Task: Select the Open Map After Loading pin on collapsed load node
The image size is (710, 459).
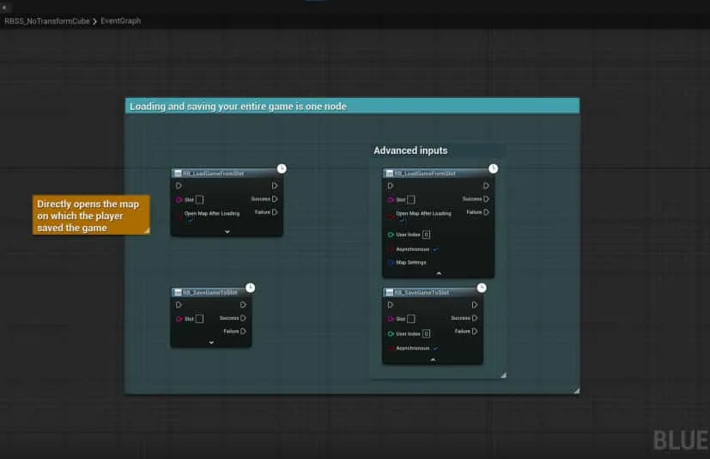Action: tap(179, 217)
